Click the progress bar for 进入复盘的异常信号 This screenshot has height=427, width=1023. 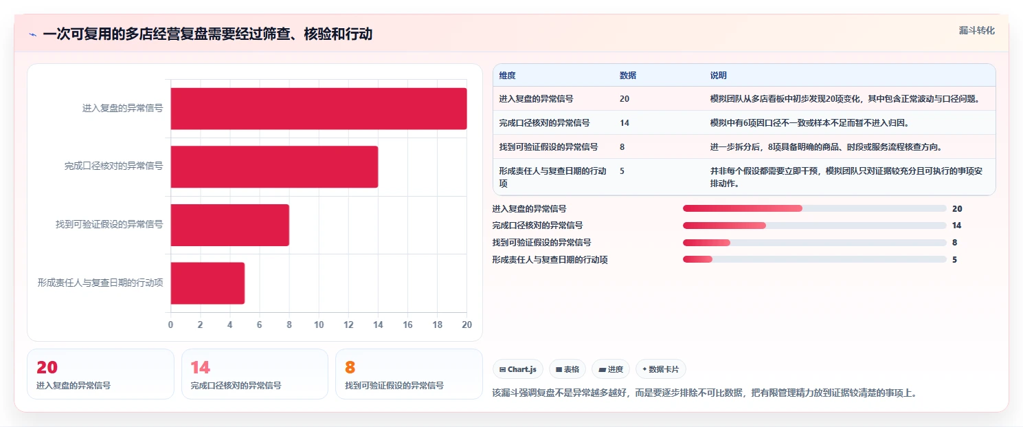(x=815, y=208)
